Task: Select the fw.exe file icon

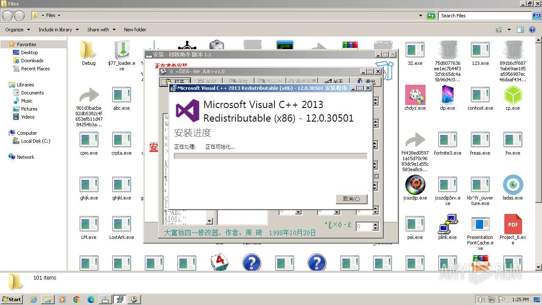Action: tap(513, 139)
